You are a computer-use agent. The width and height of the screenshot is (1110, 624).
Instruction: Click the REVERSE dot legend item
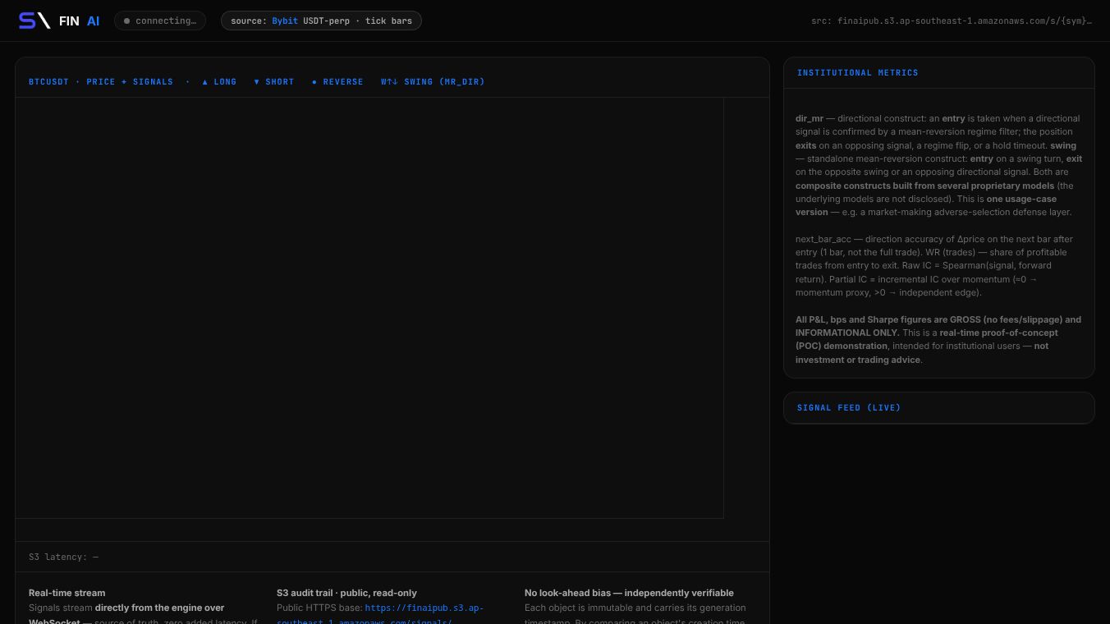(337, 82)
